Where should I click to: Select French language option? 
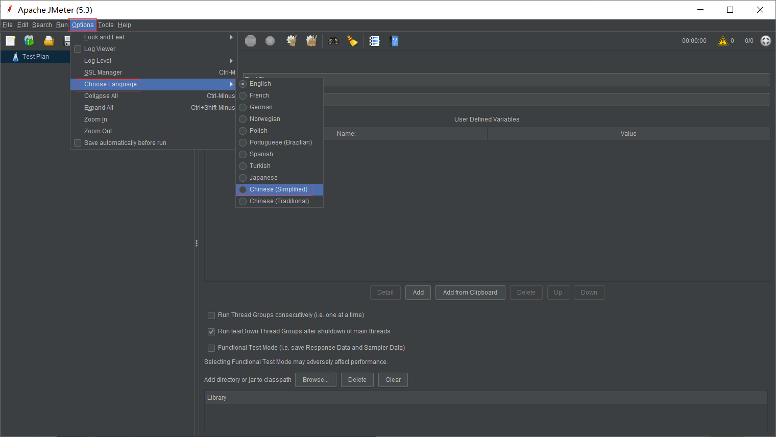[279, 95]
